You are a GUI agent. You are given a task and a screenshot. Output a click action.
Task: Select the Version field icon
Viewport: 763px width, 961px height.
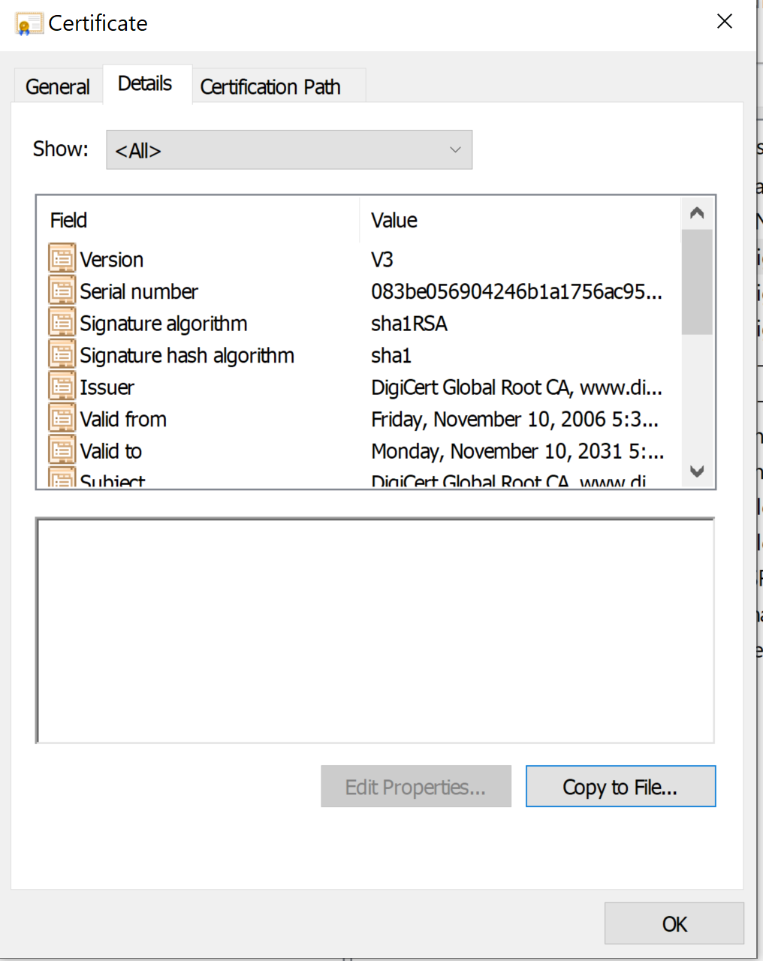(x=62, y=257)
